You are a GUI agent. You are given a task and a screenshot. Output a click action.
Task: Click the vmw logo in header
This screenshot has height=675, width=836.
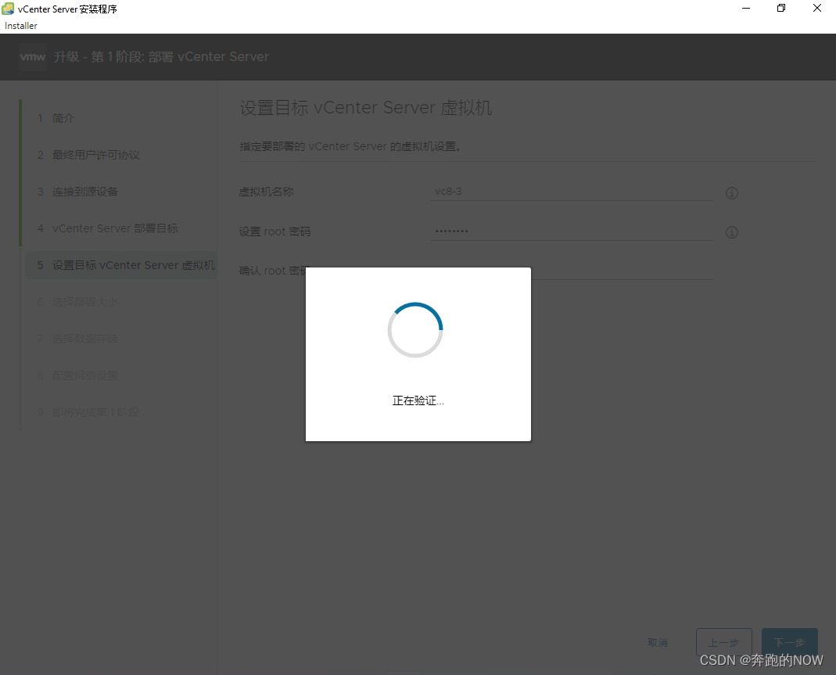click(x=33, y=56)
